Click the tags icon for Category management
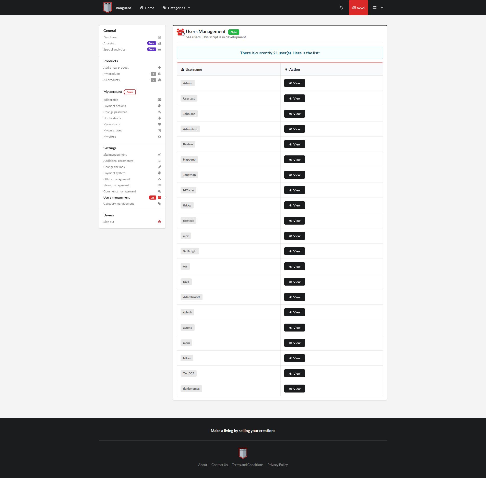The width and height of the screenshot is (486, 478). click(159, 204)
